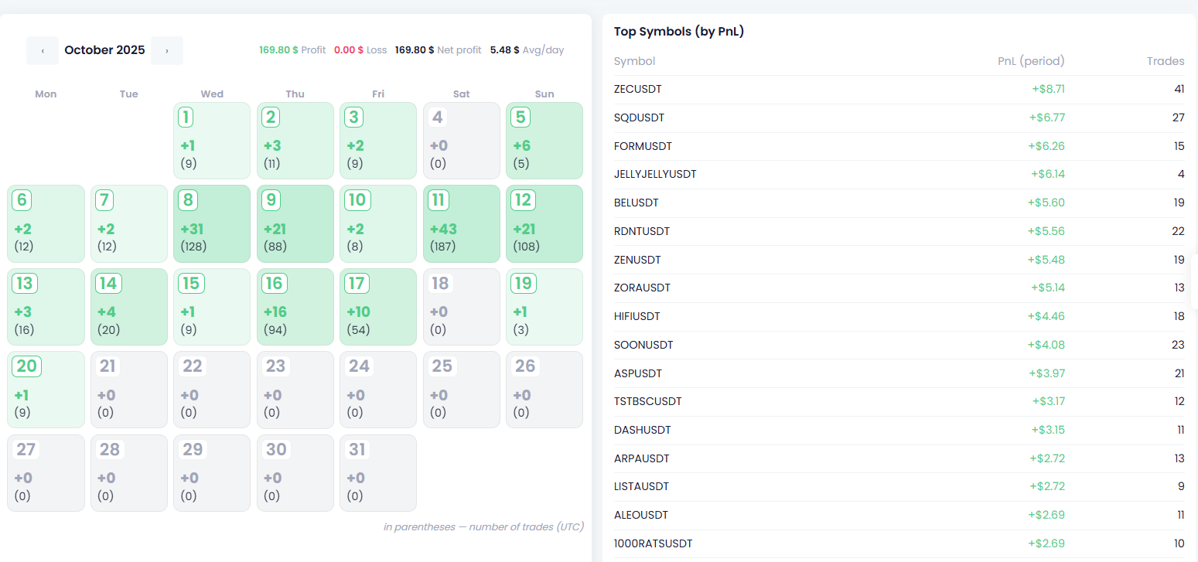Sort by PnL (period) column header
The width and height of the screenshot is (1198, 562).
1031,61
